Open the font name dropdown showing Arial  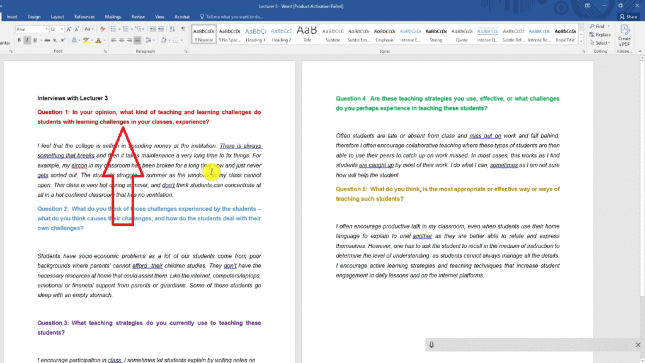[31, 29]
